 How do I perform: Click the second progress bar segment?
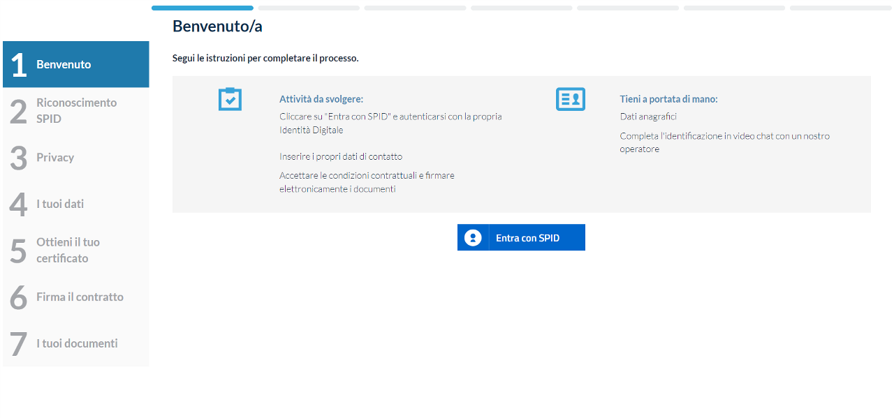click(x=309, y=8)
